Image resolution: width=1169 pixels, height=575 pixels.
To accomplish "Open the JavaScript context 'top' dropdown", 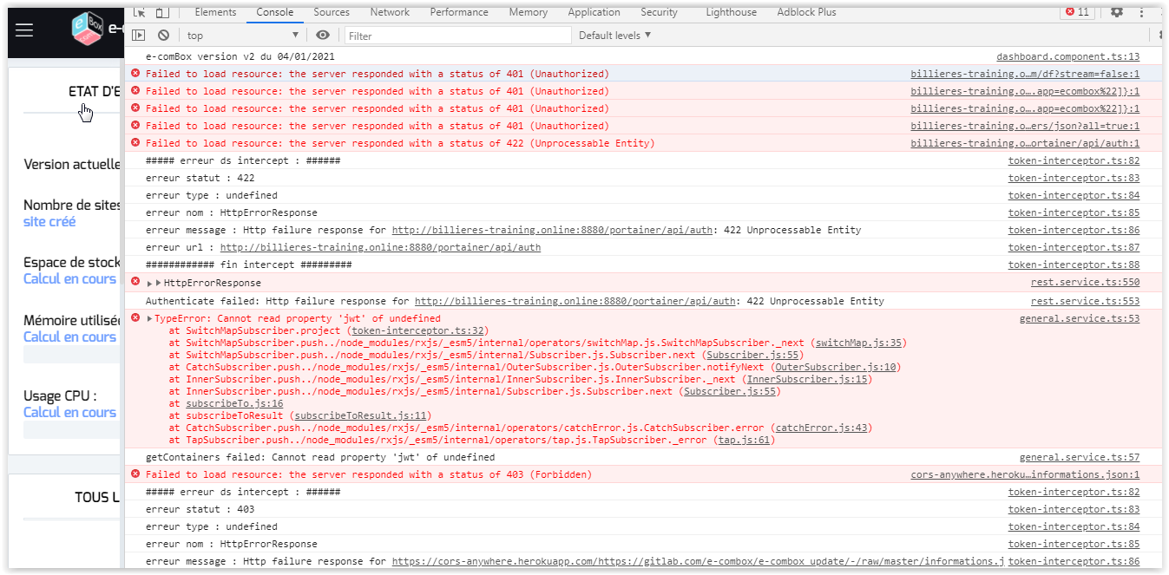I will tap(242, 36).
